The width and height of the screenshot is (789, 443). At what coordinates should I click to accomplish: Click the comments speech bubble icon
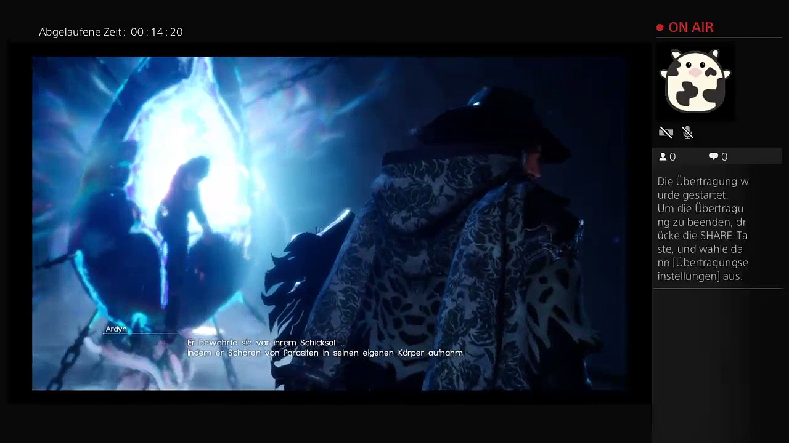coord(714,157)
